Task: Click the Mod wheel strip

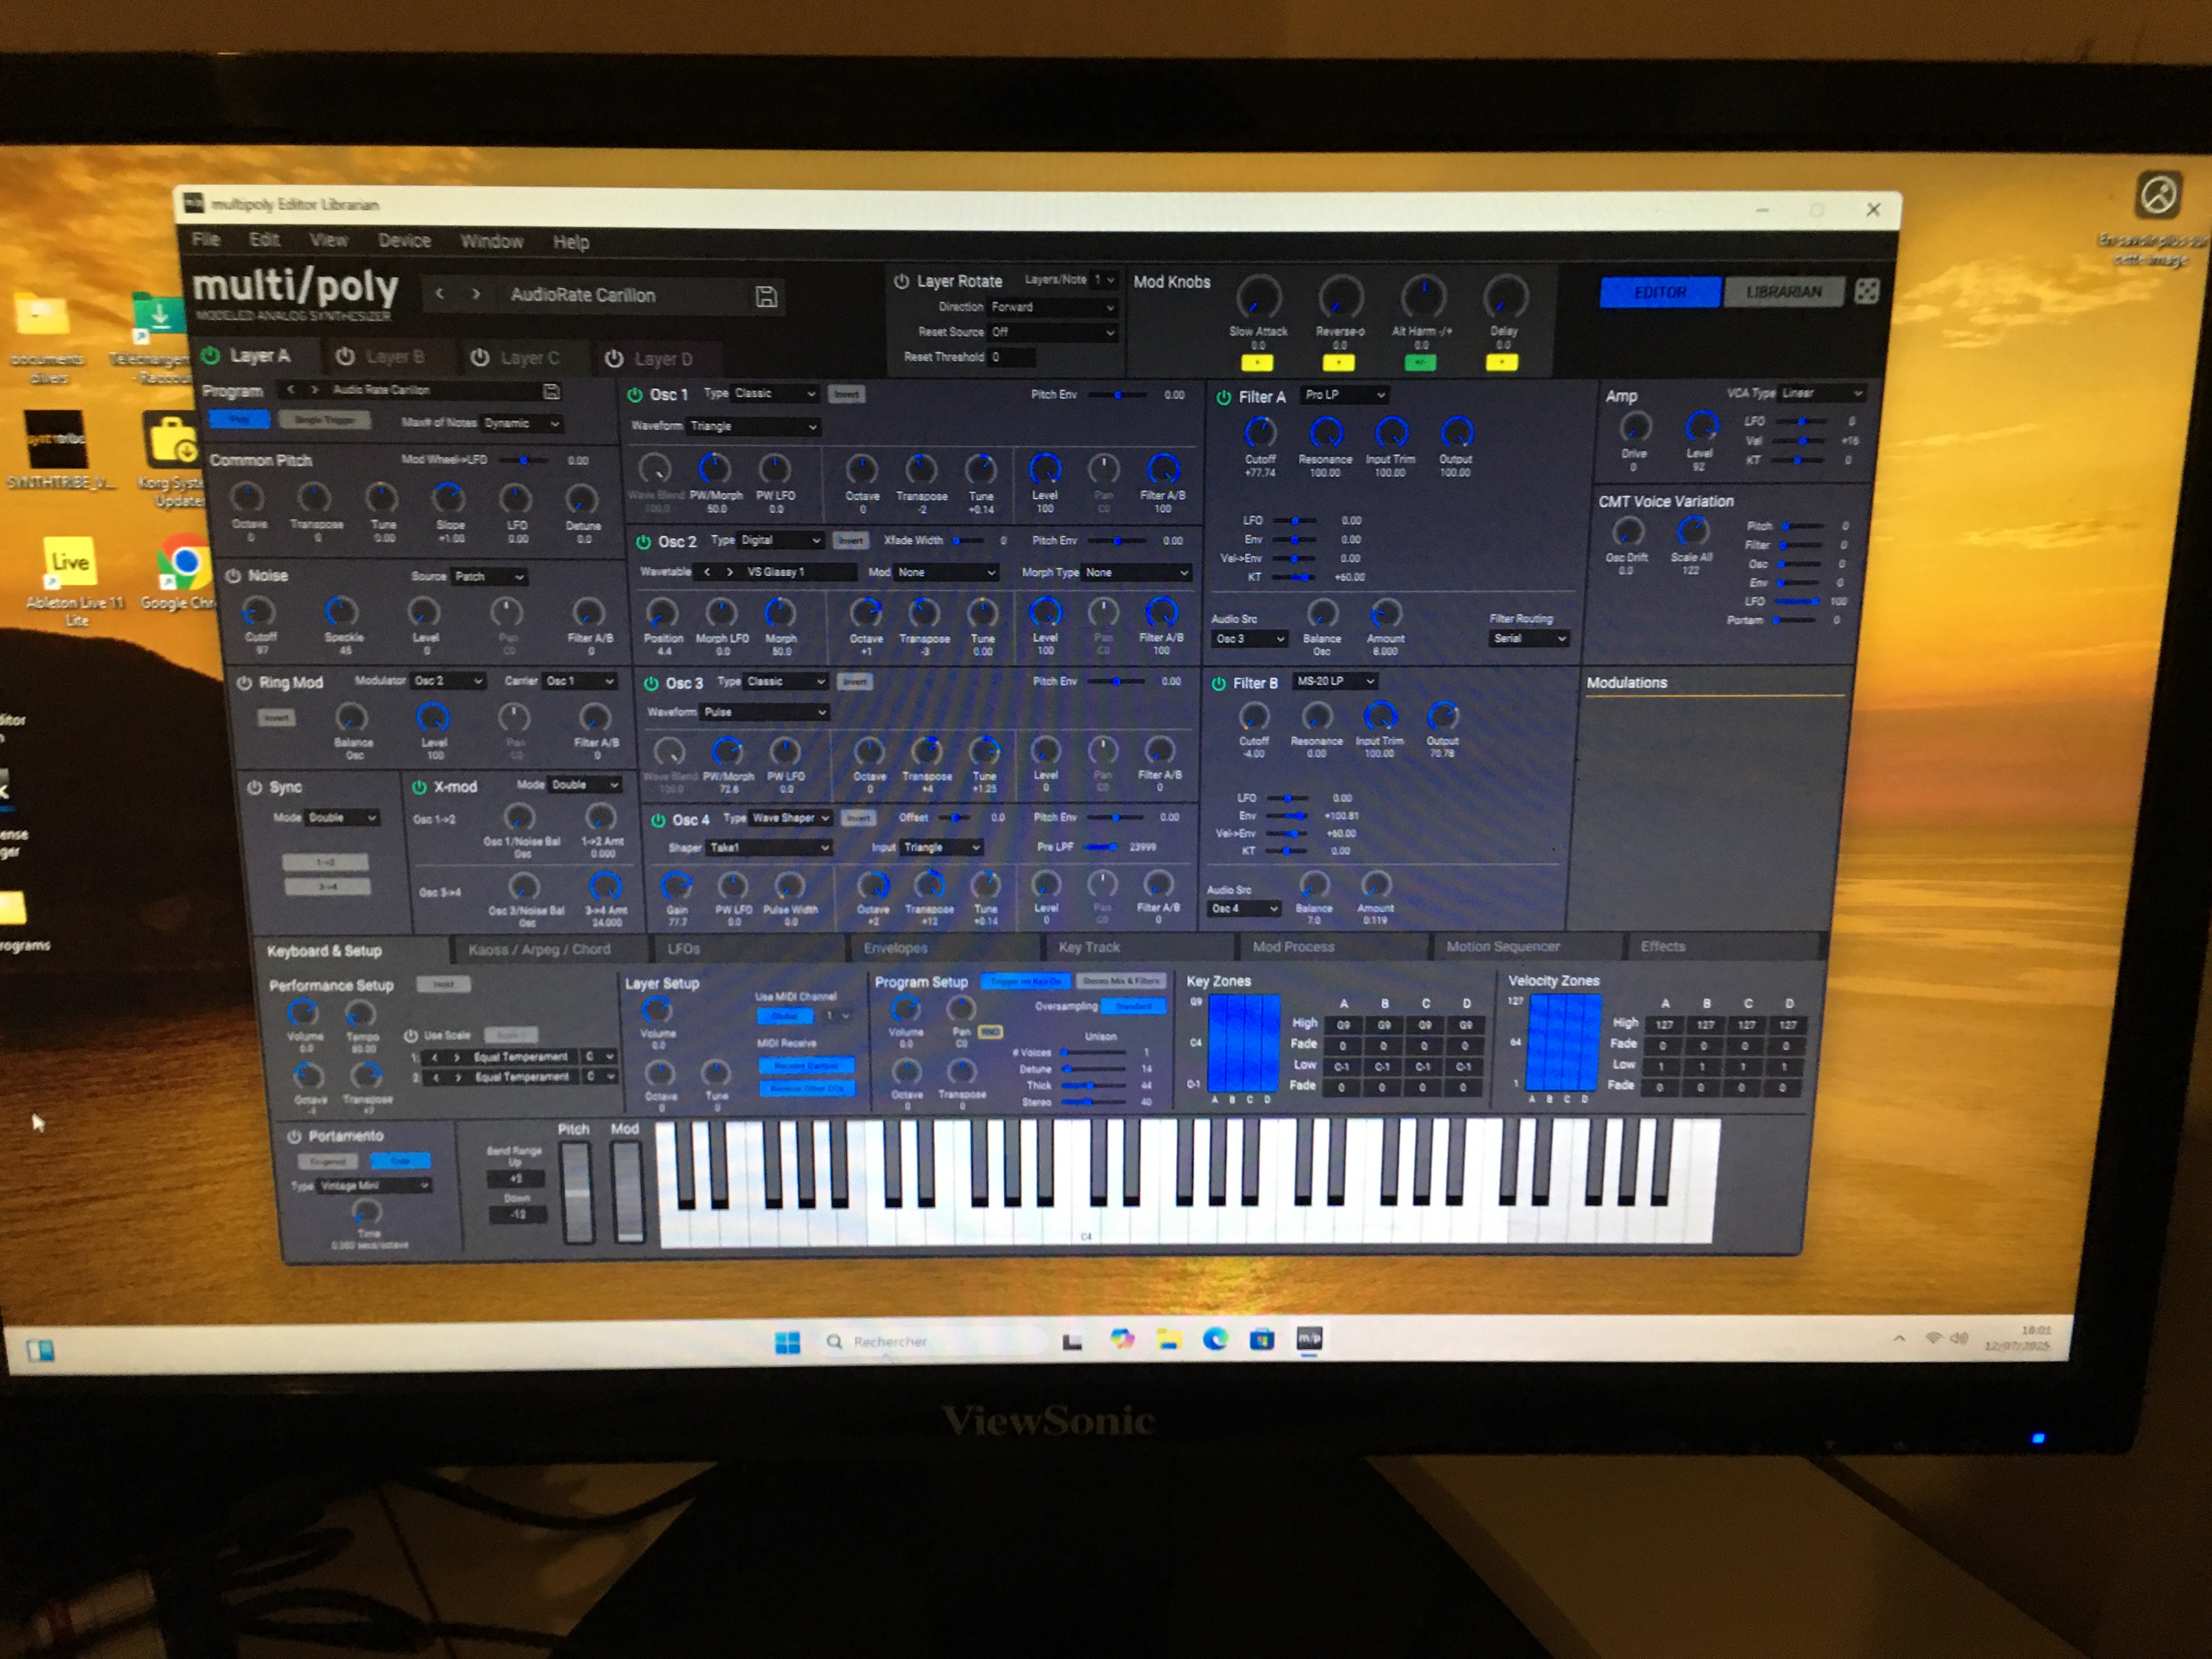Action: [627, 1191]
